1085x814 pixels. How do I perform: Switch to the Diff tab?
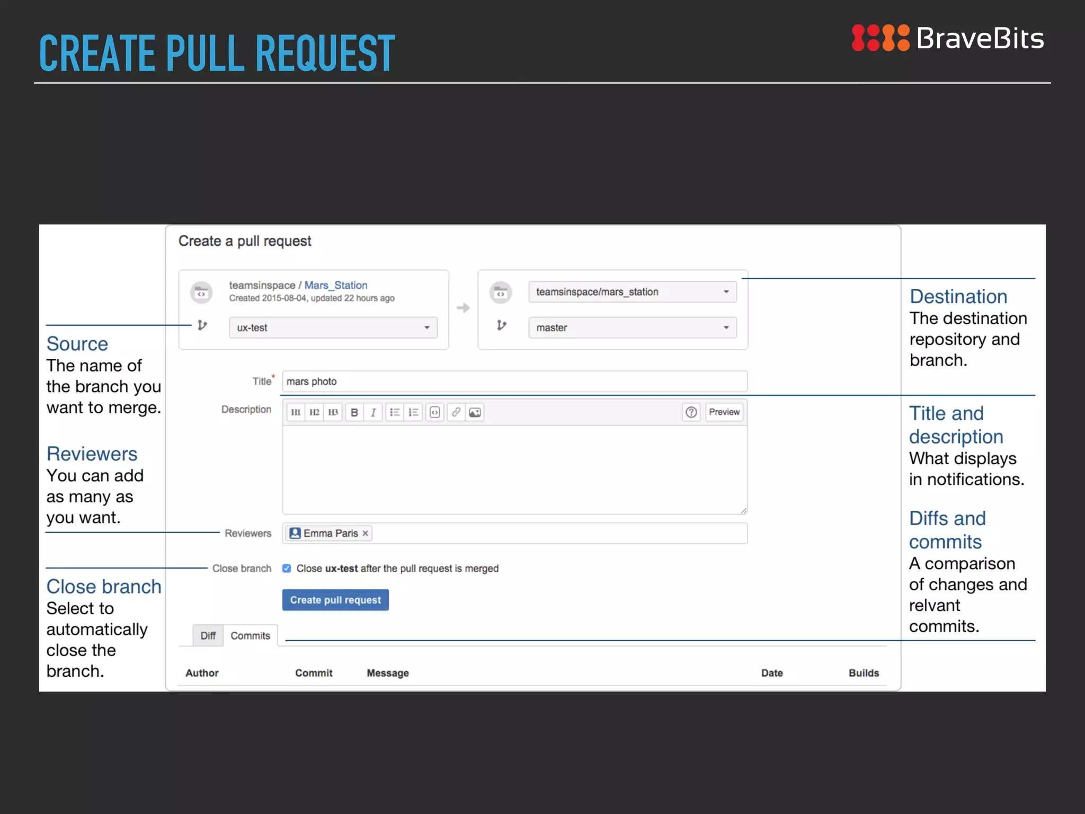coord(208,635)
